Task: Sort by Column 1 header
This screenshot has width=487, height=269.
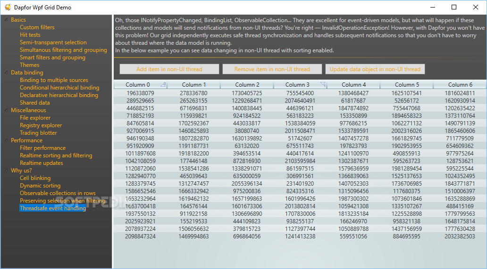Action: tap(194, 85)
